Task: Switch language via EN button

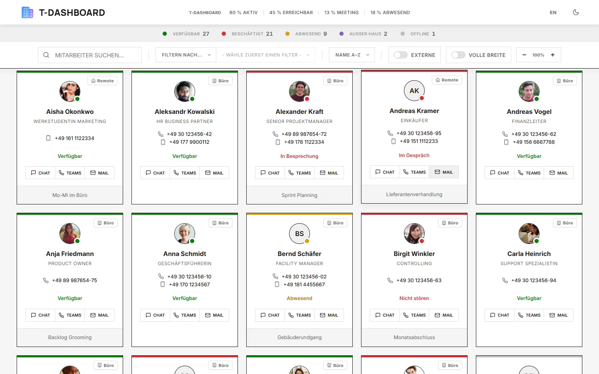Action: (x=553, y=12)
